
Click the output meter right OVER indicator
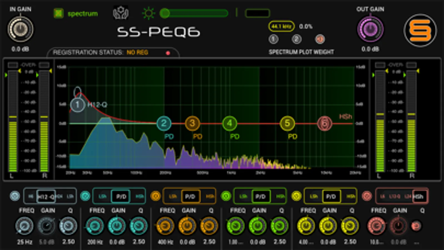(x=411, y=65)
